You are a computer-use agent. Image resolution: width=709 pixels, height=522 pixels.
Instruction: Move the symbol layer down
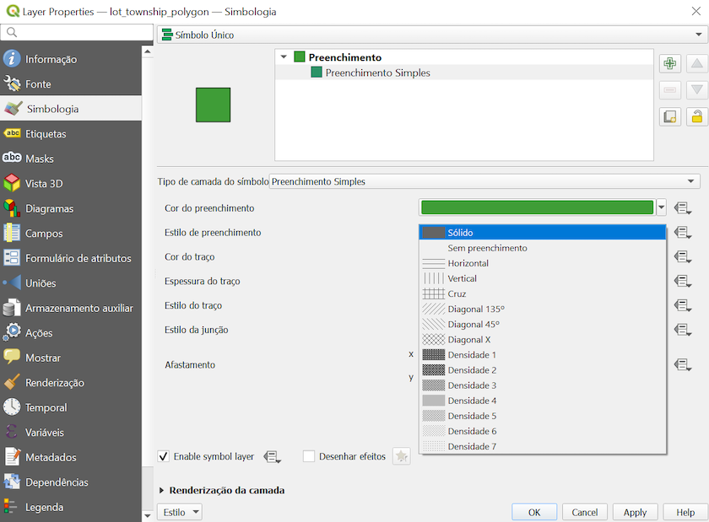[x=695, y=89]
